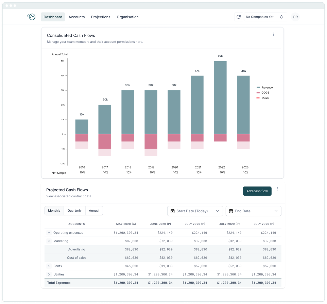Click the app logo in the navigation bar
Image resolution: width=327 pixels, height=304 pixels.
click(x=31, y=17)
